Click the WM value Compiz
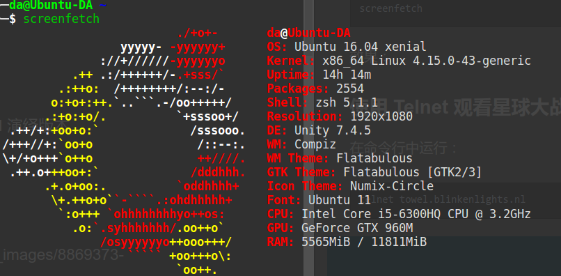Screen dimensions: 561x276 (315, 144)
